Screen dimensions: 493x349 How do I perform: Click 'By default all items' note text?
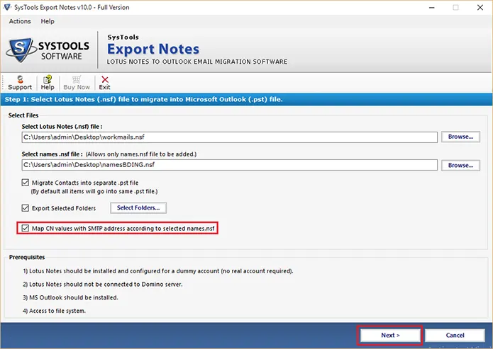[x=94, y=191]
